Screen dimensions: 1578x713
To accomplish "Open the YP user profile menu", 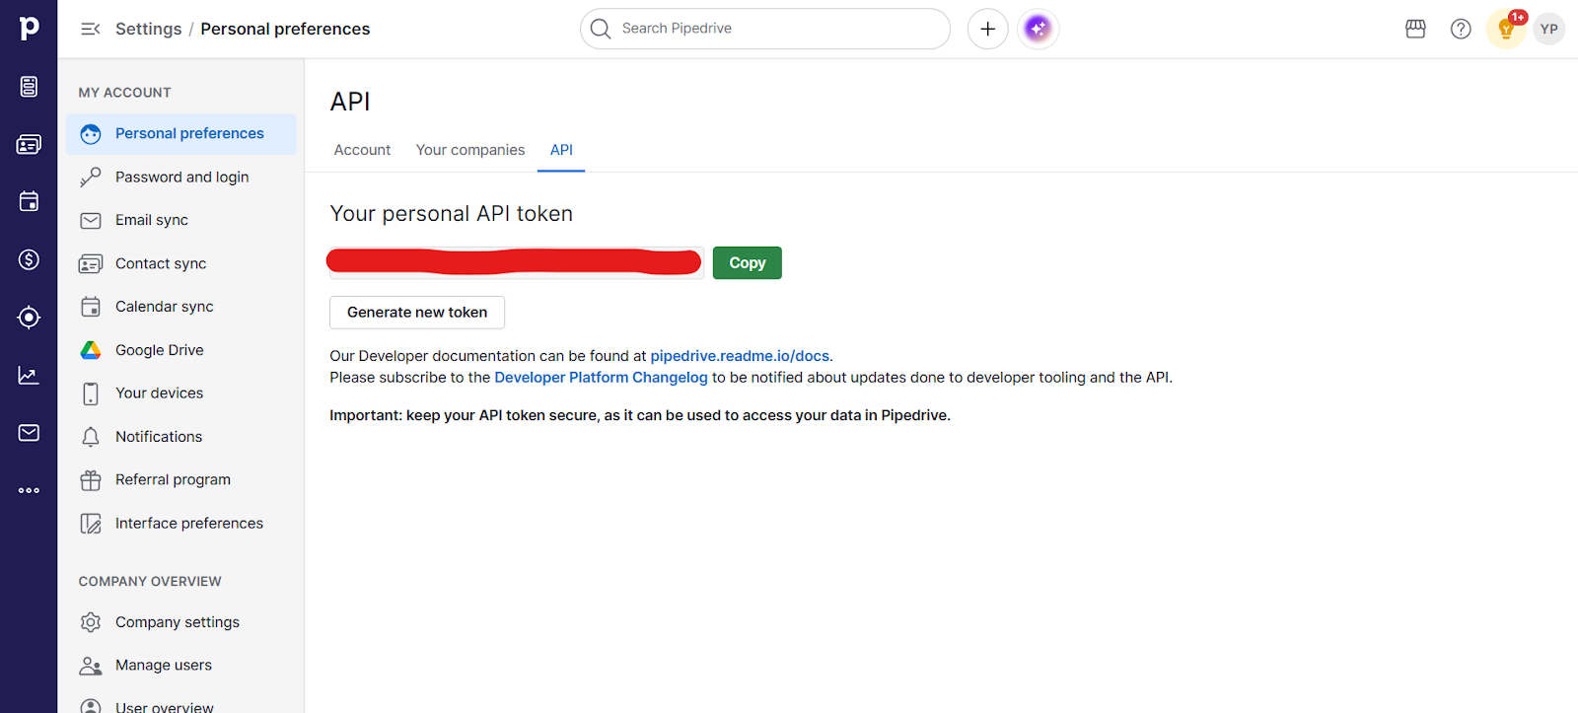I will click(x=1548, y=29).
